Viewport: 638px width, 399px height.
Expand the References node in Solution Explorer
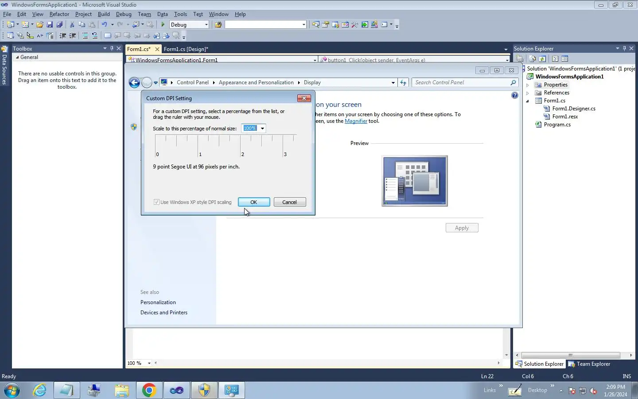click(x=528, y=93)
